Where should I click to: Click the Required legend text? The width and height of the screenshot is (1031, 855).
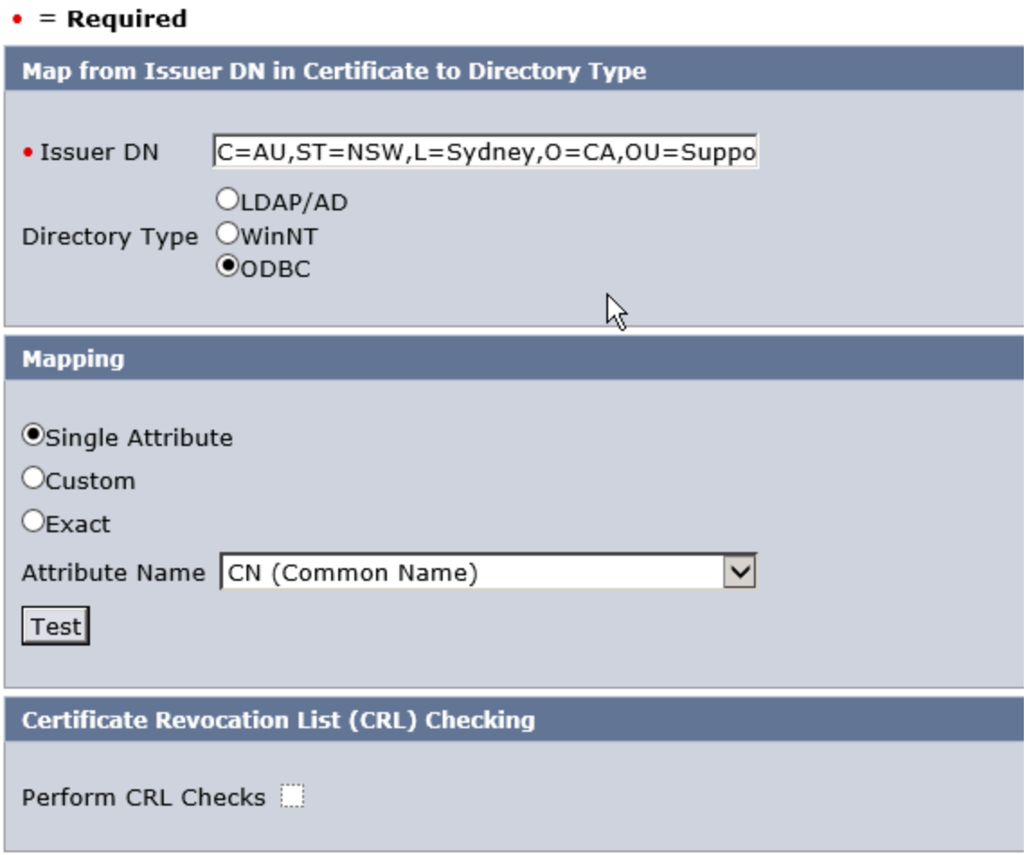(126, 19)
